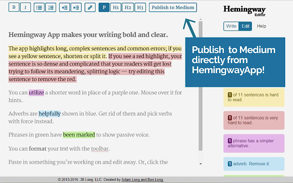Click the underlined word 'toolbar'
The width and height of the screenshot is (293, 183).
(100, 149)
